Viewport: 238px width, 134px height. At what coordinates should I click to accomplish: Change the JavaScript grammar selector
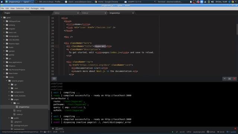(x=199, y=132)
